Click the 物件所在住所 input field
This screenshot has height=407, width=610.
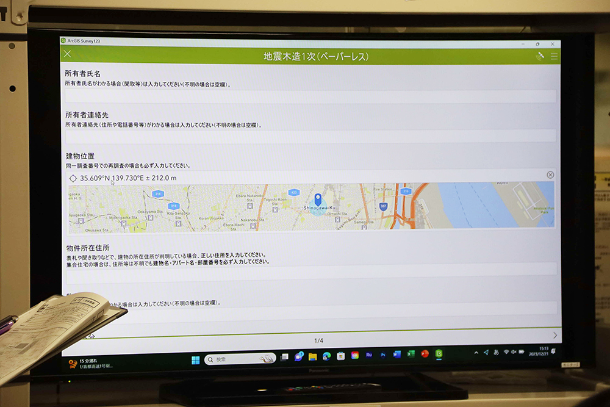[x=311, y=273]
